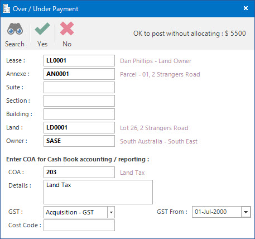
Task: Click the Search label under binoculars
Action: pyautogui.click(x=15, y=44)
